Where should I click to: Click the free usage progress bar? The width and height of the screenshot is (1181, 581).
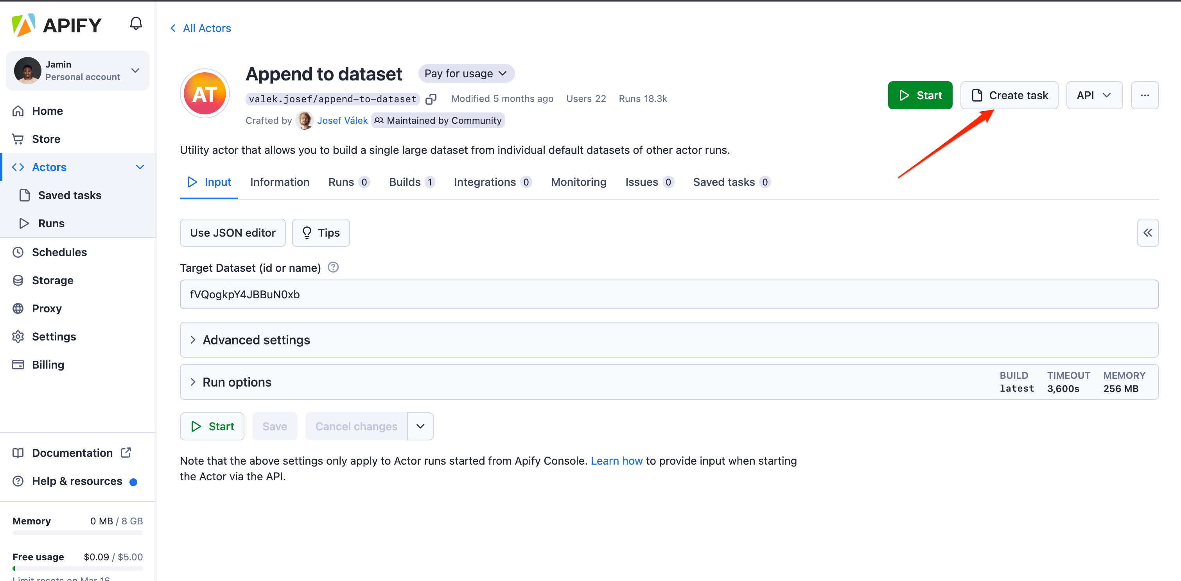(x=77, y=568)
